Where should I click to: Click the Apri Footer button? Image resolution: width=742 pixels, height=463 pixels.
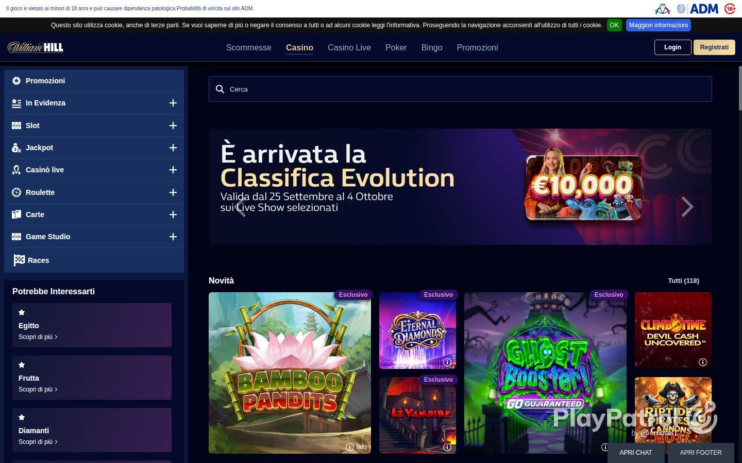point(701,453)
